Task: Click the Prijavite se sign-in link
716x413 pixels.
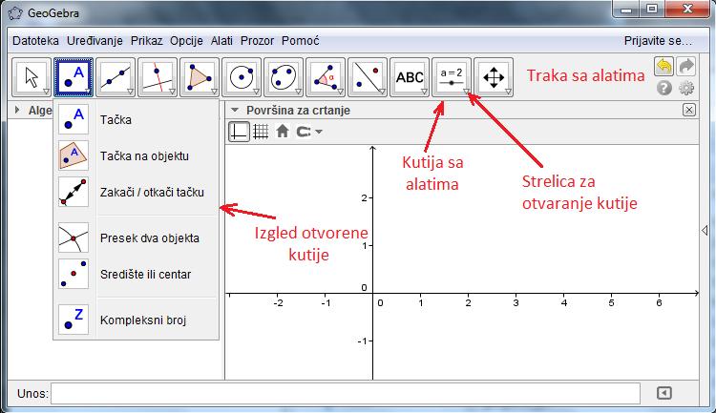Action: click(658, 41)
